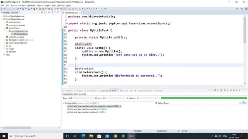
Task: Open the Project menu
Action: [x=47, y=5]
